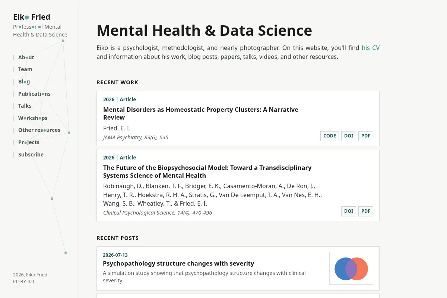Open CODE for Homeostatic Property Clusters article

coord(330,136)
